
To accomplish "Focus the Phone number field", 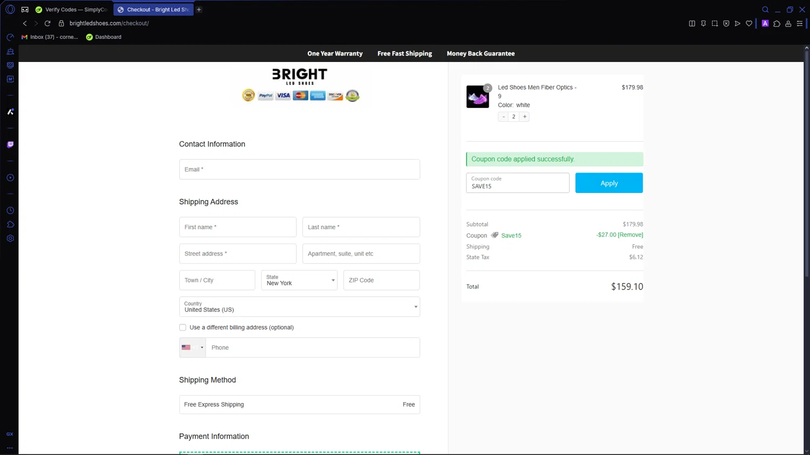I will 313,348.
